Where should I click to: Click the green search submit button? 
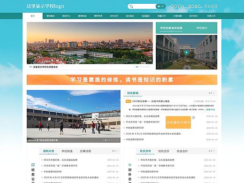pyautogui.click(x=160, y=7)
